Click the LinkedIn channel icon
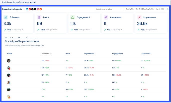The height and width of the screenshot is (103, 171). click(27, 9)
